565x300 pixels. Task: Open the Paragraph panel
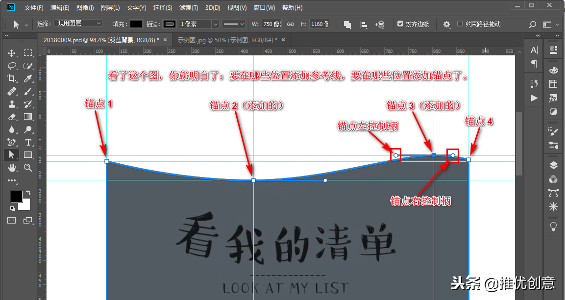click(x=534, y=64)
